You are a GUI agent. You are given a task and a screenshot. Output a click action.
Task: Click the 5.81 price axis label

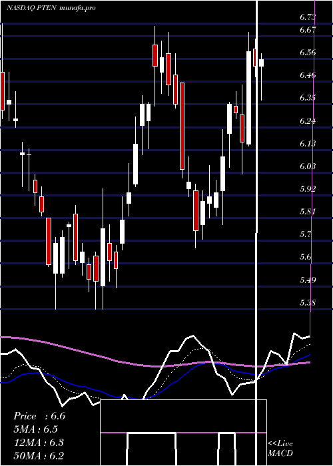tap(308, 212)
